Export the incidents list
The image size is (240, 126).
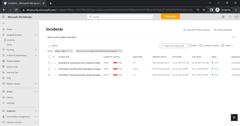(53, 46)
